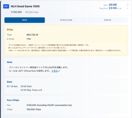
Task: Select the 100,000 Chips value
Action: (x=34, y=109)
